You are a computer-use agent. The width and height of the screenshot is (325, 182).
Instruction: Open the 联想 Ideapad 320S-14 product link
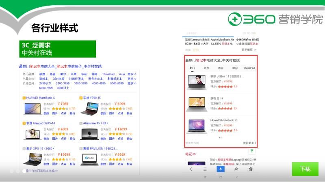point(41,123)
